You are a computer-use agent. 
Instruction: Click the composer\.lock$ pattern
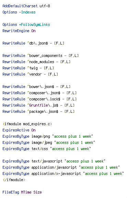(44, 99)
